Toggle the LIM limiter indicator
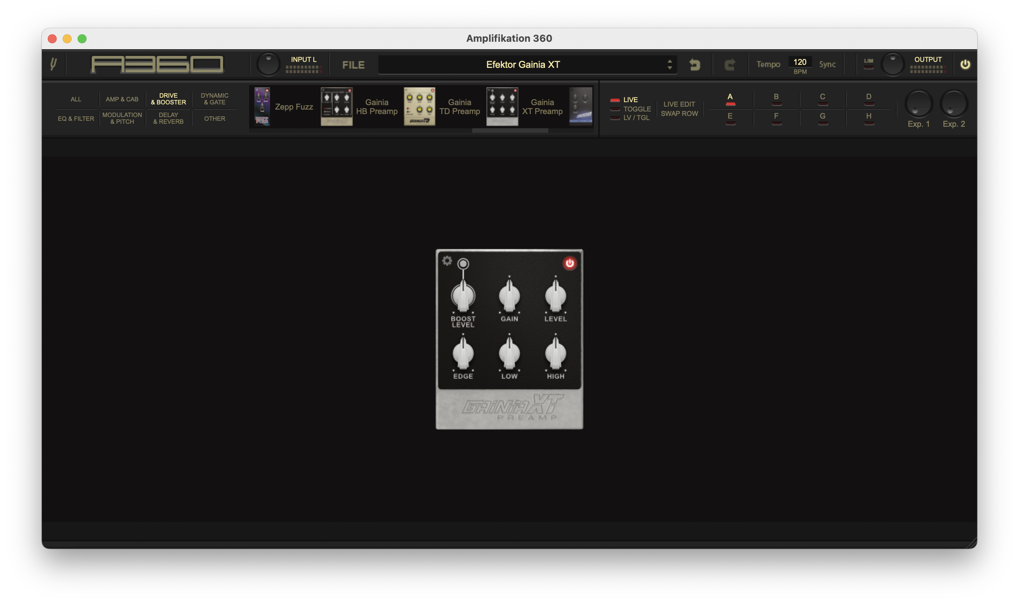This screenshot has height=604, width=1019. [x=868, y=63]
